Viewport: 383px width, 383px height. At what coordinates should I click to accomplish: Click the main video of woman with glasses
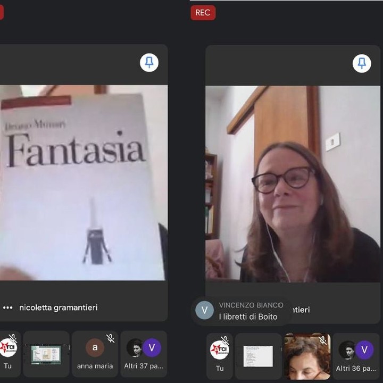293,184
